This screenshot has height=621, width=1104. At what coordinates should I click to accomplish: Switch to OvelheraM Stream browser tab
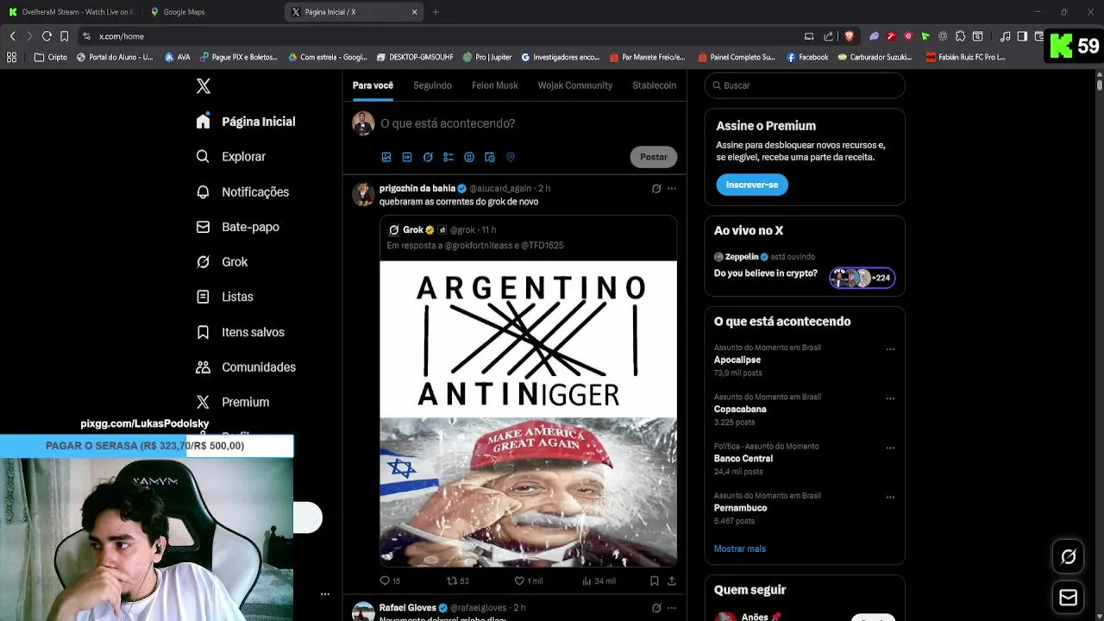(72, 12)
